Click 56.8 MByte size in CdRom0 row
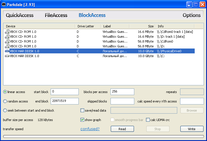The height and width of the screenshot is (141, 207). (146, 41)
